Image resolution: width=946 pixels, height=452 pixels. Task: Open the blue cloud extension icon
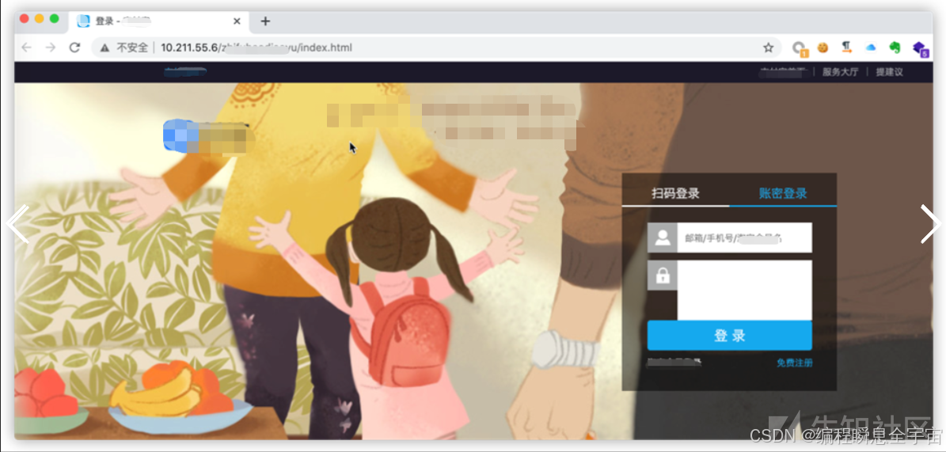(870, 47)
